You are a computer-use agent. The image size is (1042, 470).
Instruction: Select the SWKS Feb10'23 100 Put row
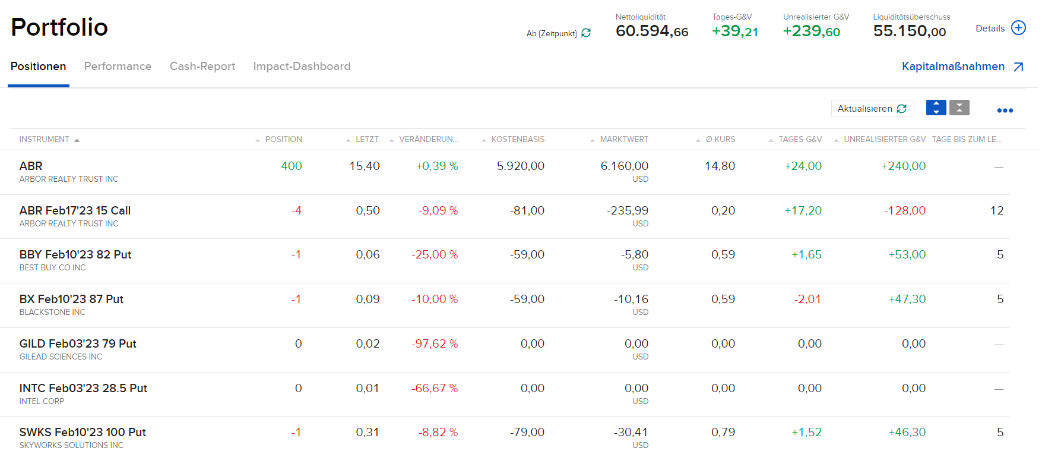tap(83, 433)
